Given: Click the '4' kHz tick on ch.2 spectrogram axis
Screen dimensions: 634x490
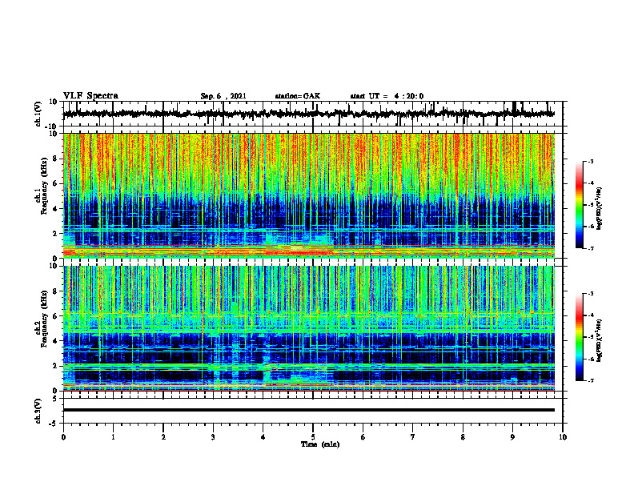Looking at the screenshot, I should coord(57,341).
